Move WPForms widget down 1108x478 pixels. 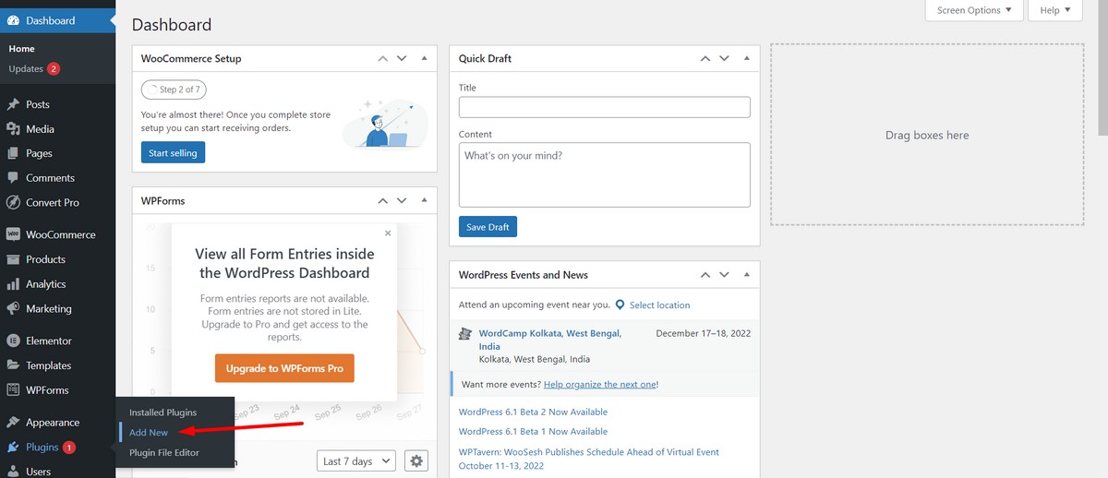pos(402,200)
